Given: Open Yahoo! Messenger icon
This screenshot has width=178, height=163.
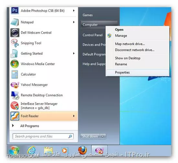Looking at the screenshot, I should point(15,85).
